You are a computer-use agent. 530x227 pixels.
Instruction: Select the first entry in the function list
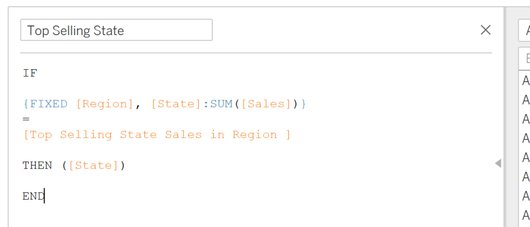click(x=525, y=81)
